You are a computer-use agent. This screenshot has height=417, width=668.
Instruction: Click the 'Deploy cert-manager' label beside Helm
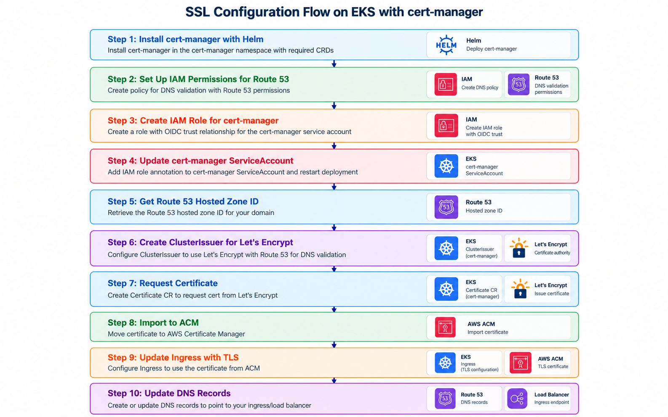[x=492, y=49]
